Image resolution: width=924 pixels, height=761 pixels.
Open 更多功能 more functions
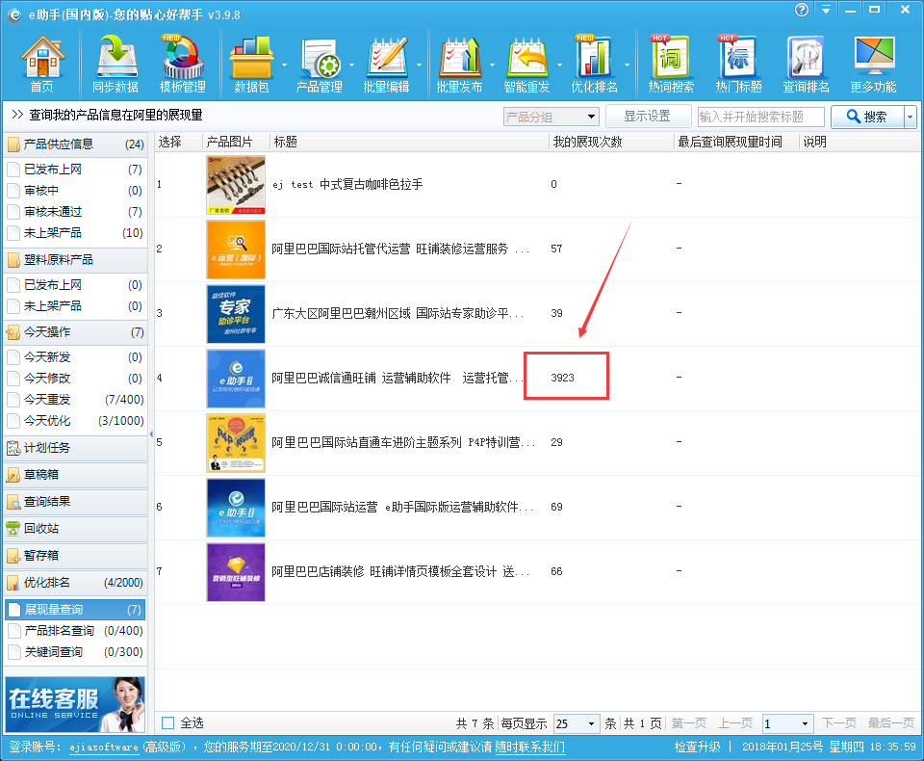tap(873, 65)
